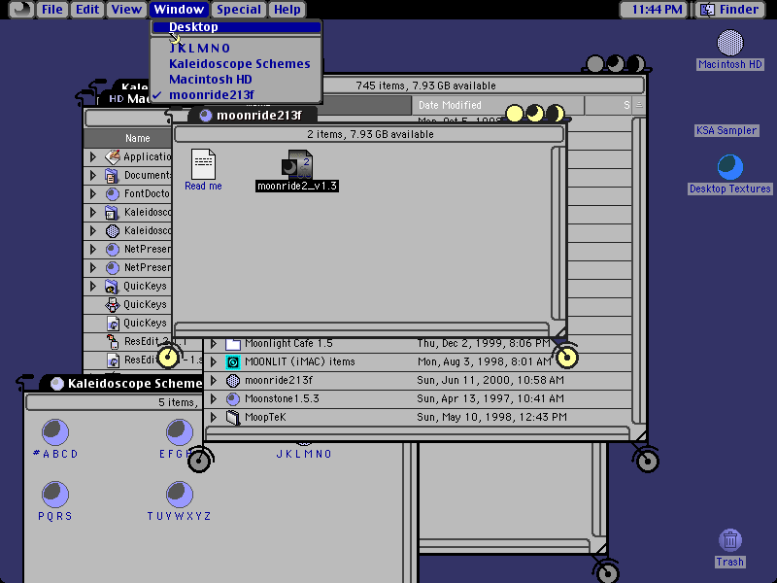This screenshot has height=583, width=777.
Task: Click the moonride213f window horizontal scrollbar
Action: pos(361,329)
